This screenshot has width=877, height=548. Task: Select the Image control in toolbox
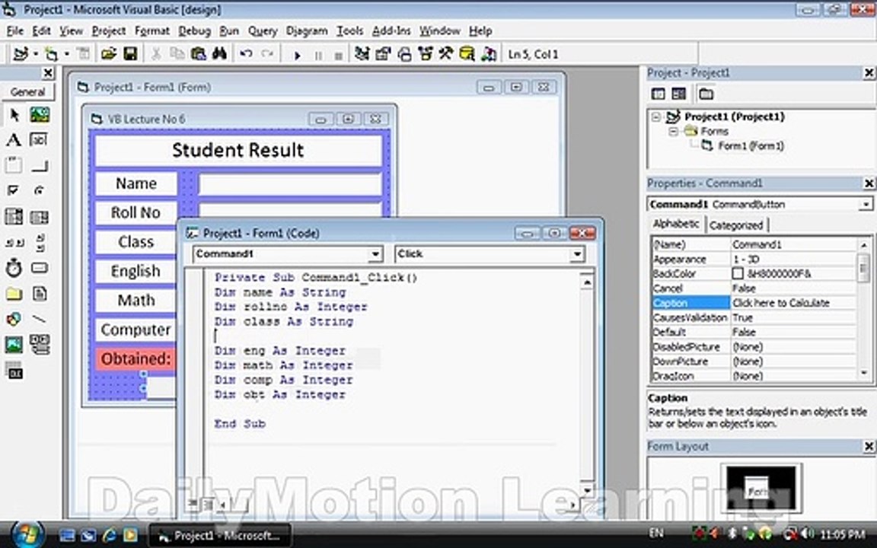click(x=14, y=345)
